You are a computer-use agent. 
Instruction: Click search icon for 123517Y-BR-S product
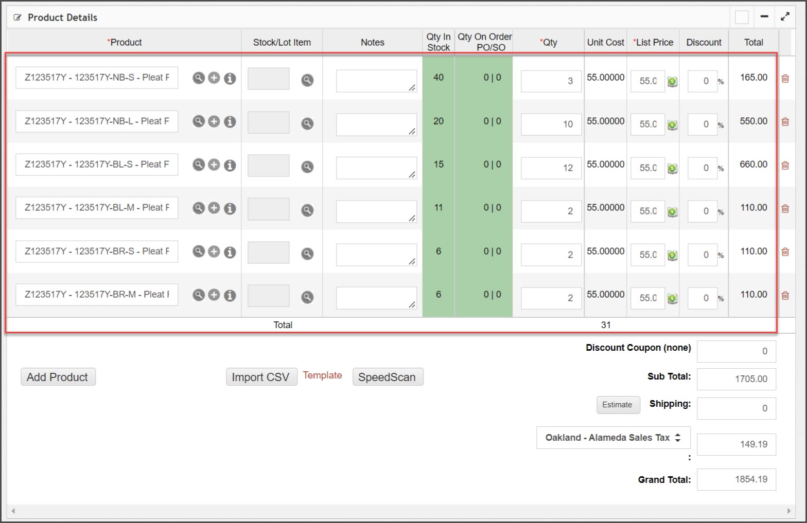199,251
